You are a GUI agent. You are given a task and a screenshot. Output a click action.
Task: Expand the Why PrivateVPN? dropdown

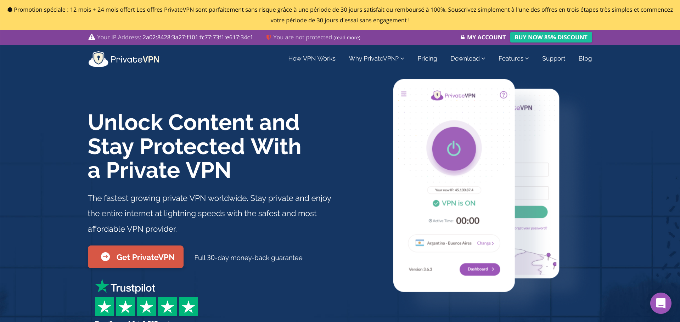pos(376,58)
